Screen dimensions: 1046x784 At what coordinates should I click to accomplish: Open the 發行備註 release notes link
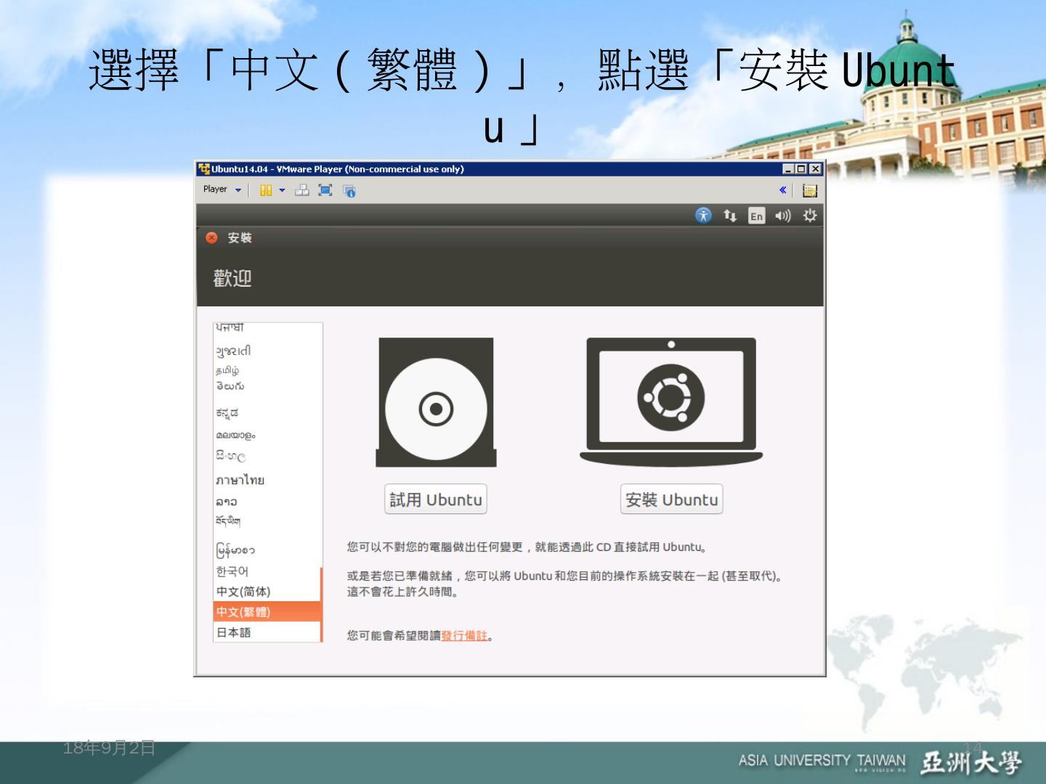[464, 636]
